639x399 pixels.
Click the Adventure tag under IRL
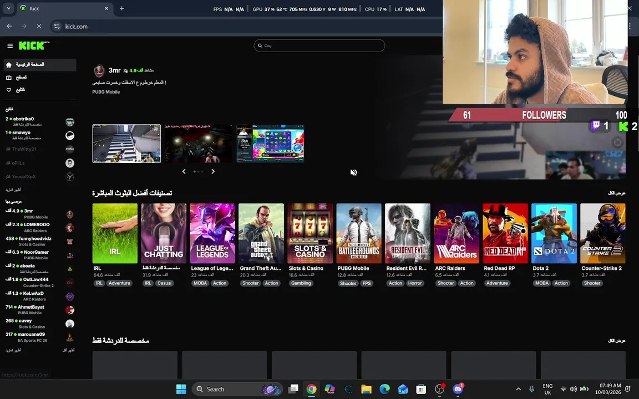click(119, 283)
